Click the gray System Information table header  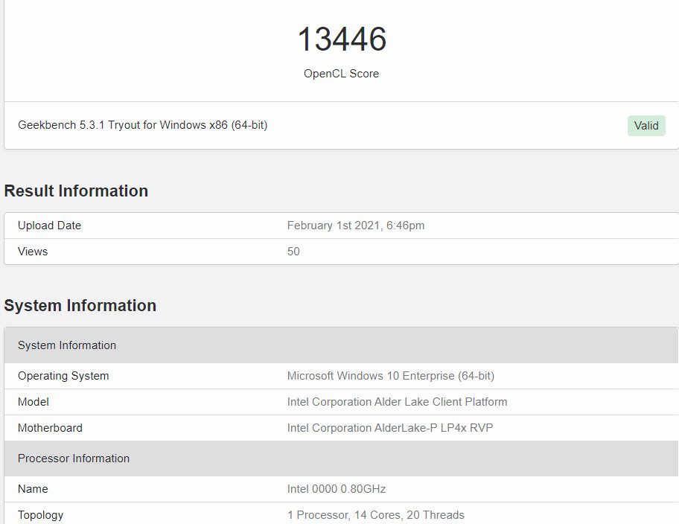tap(341, 345)
